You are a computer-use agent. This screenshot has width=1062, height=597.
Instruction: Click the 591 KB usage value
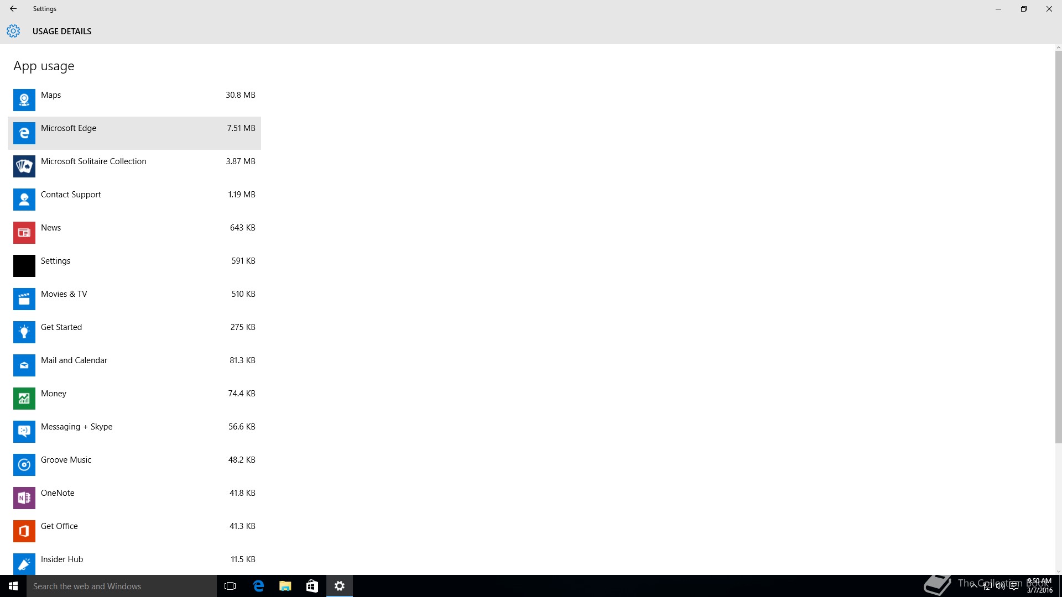(x=243, y=261)
